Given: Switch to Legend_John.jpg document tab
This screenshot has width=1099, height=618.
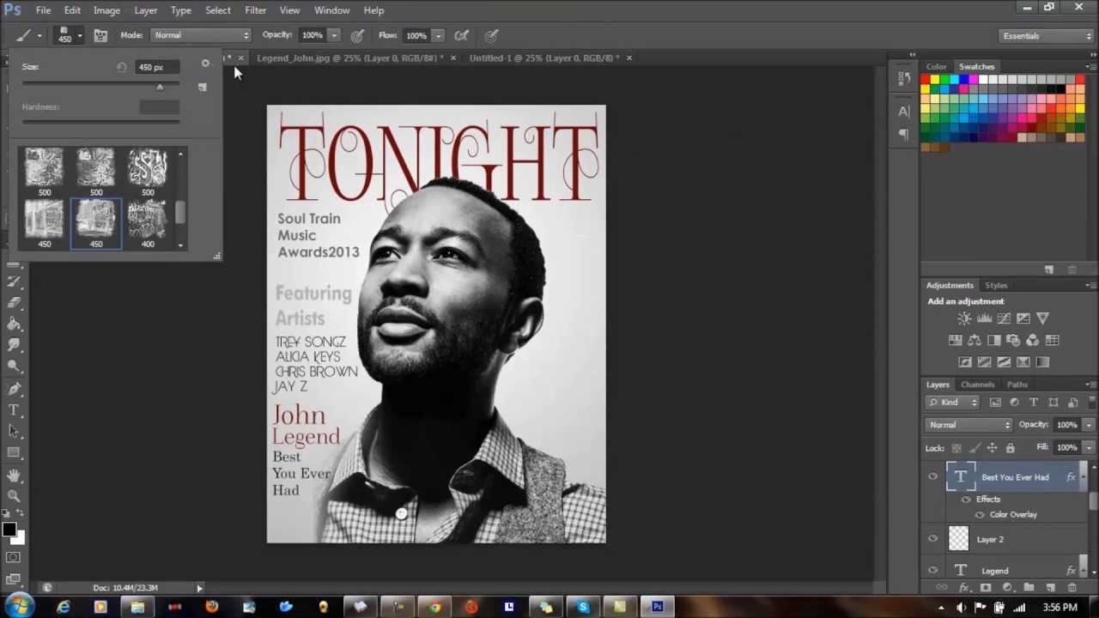Looking at the screenshot, I should 350,58.
